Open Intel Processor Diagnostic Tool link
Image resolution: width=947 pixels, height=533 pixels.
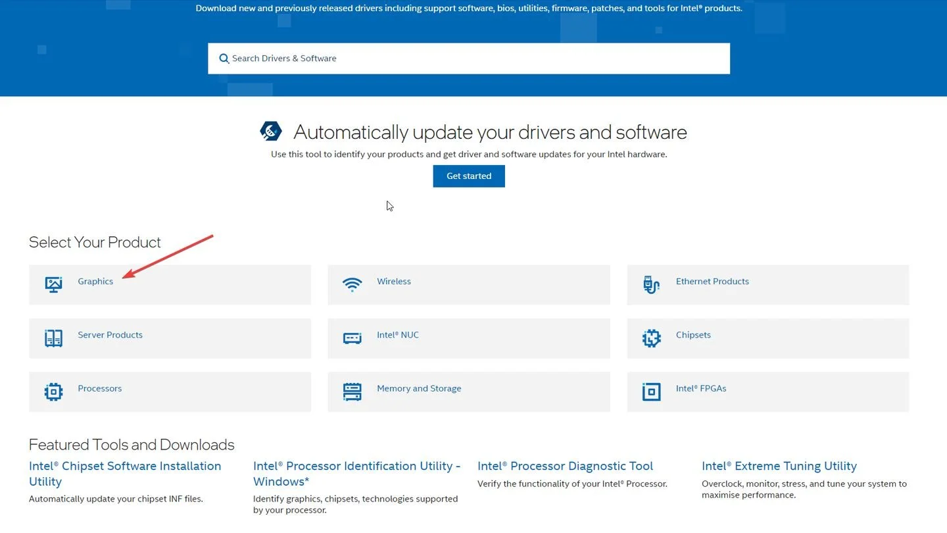click(x=566, y=466)
